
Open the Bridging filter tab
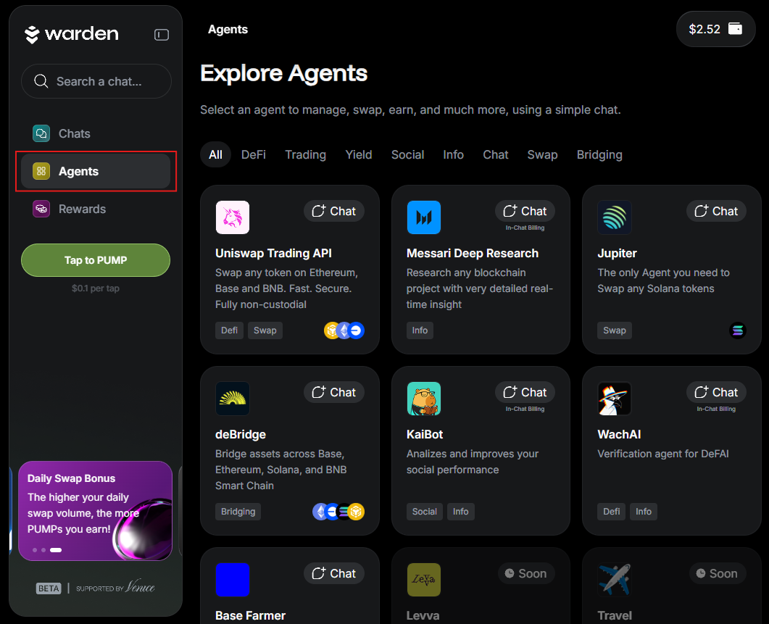point(599,154)
